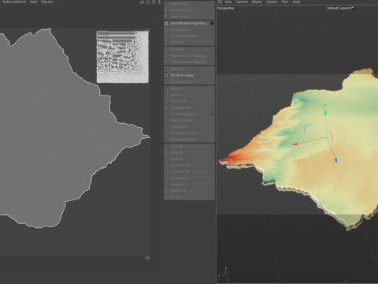Click the blue Z-axis arrow handle
The image size is (378, 284).
(x=335, y=160)
